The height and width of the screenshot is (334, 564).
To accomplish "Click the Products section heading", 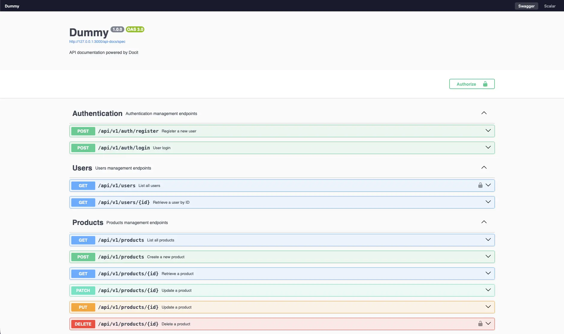I will 88,223.
